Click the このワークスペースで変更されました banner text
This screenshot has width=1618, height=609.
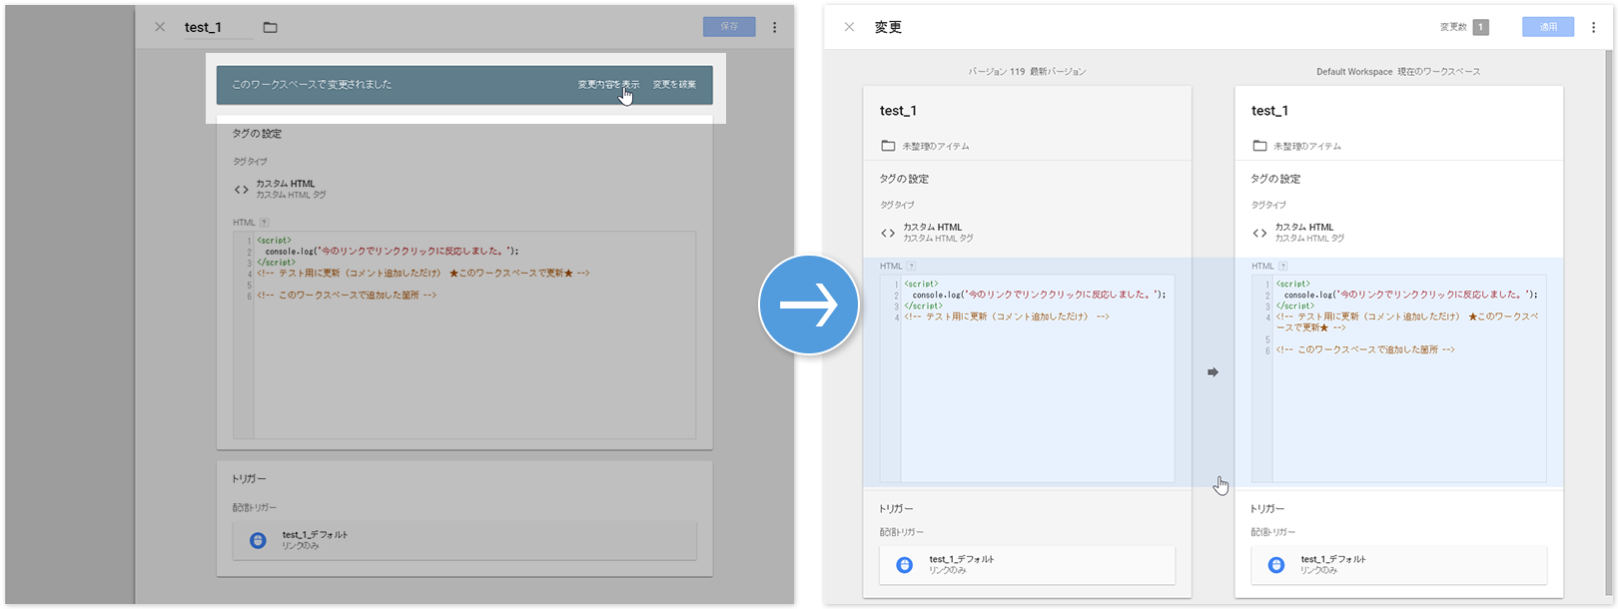[312, 85]
